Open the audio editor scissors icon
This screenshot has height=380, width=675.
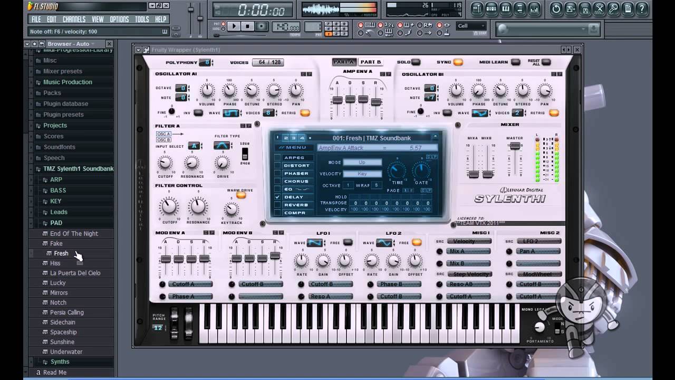click(x=599, y=9)
